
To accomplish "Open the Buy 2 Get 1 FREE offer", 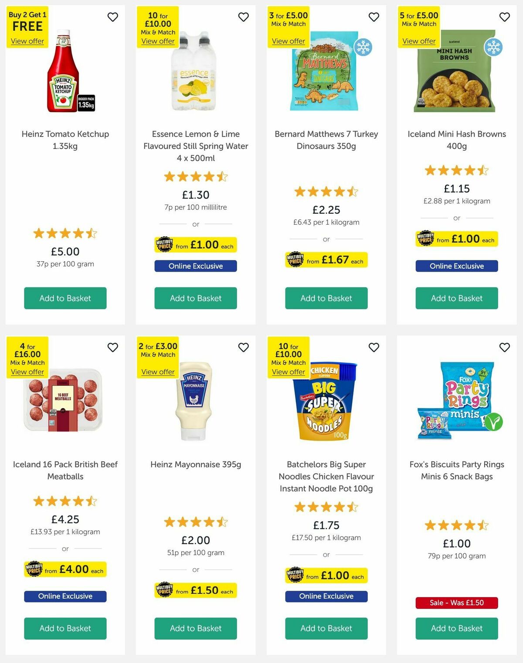I will [27, 41].
